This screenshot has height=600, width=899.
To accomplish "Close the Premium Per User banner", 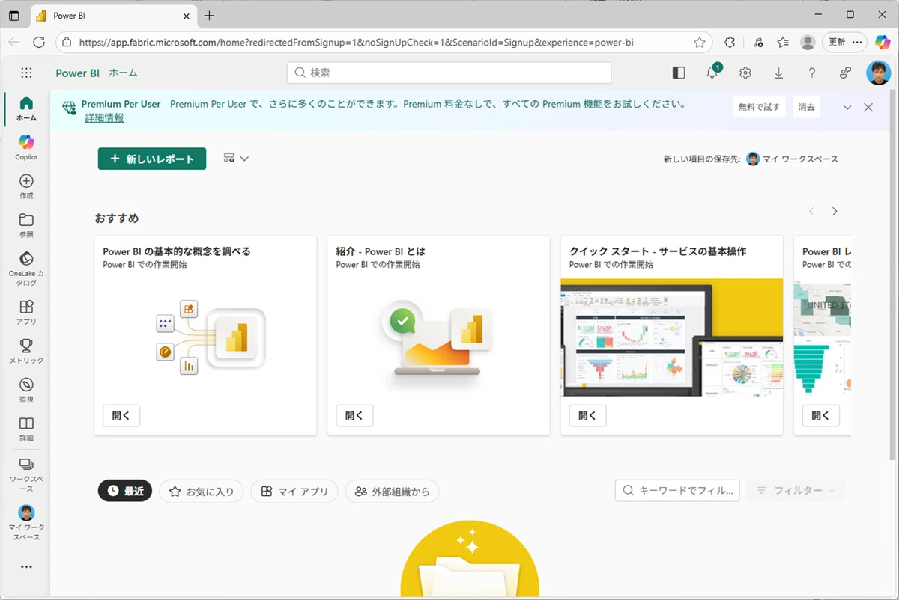I will tap(868, 108).
